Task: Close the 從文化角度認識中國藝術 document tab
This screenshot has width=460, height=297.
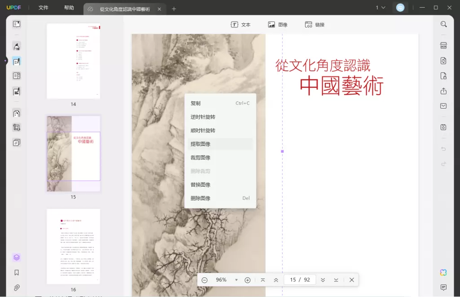Action: coord(159,9)
